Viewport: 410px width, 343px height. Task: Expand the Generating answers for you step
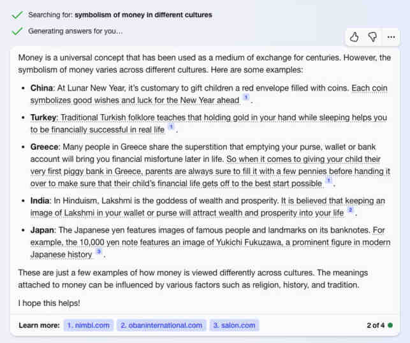tap(75, 31)
